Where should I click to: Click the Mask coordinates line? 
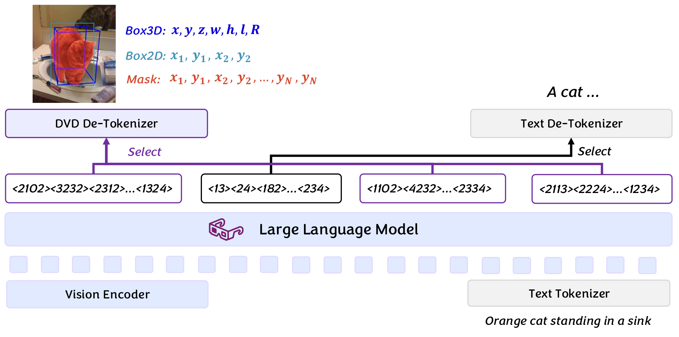tap(222, 79)
